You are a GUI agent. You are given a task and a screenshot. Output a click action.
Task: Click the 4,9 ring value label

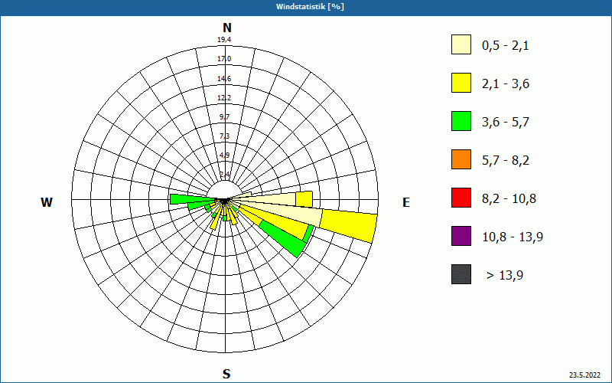[x=224, y=155]
